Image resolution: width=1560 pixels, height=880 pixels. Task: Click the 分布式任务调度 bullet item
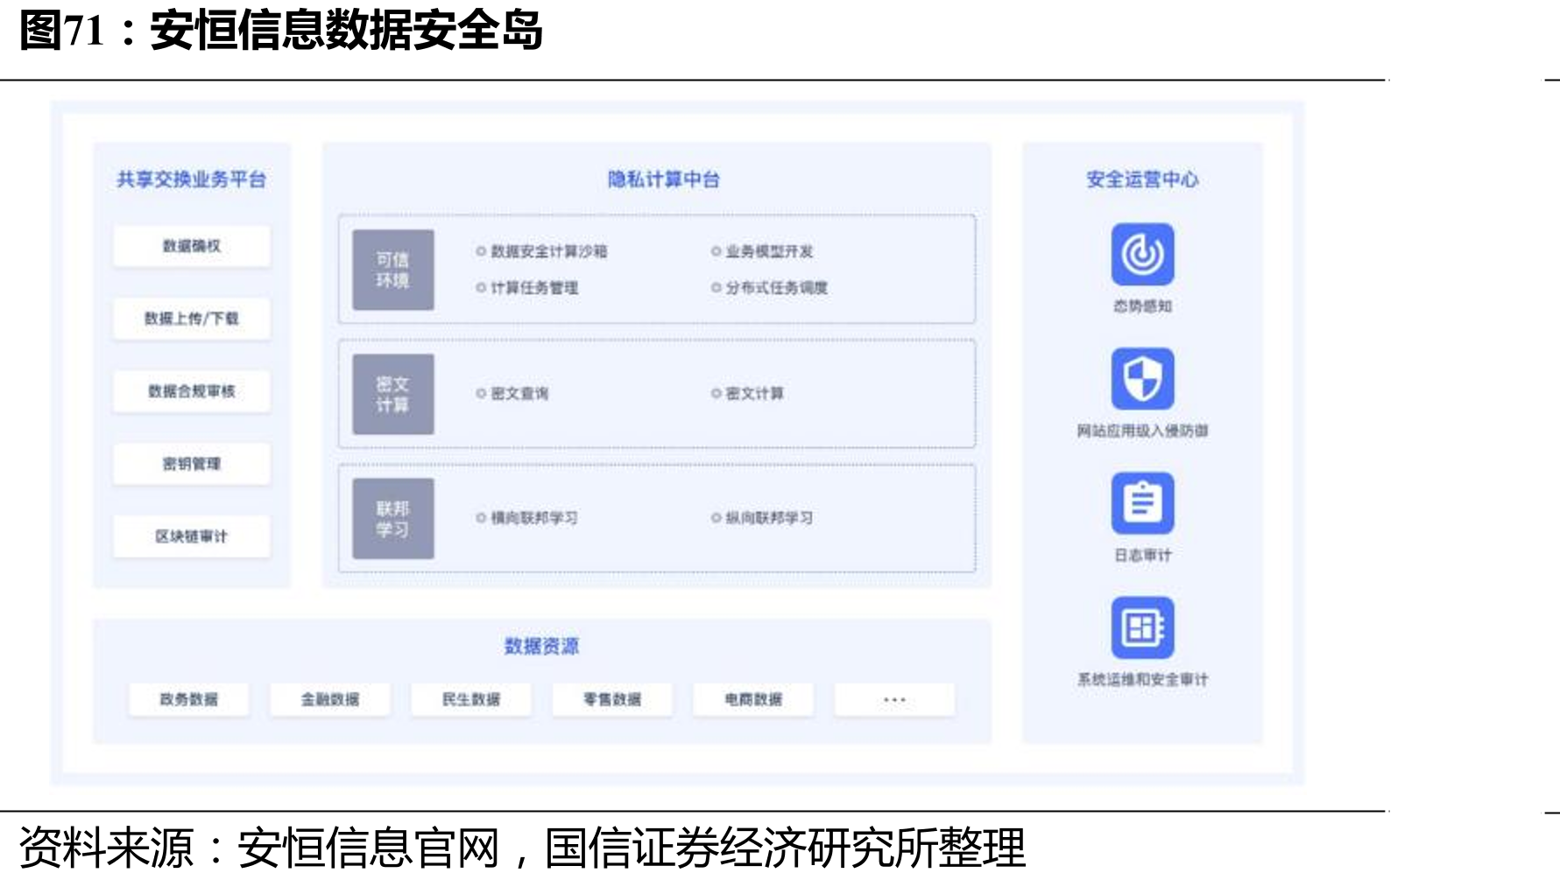click(769, 287)
